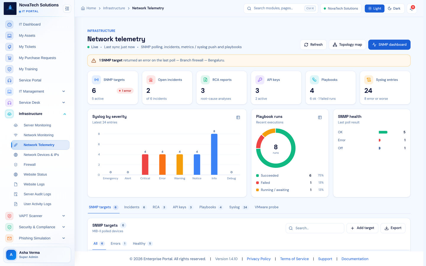The width and height of the screenshot is (426, 266).
Task: Switch to the Playbooks tab
Action: (x=211, y=207)
